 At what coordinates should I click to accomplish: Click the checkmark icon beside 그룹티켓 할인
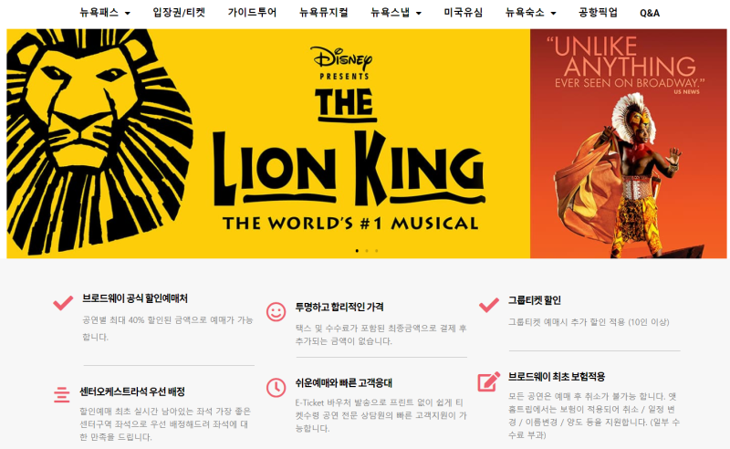[x=489, y=305]
